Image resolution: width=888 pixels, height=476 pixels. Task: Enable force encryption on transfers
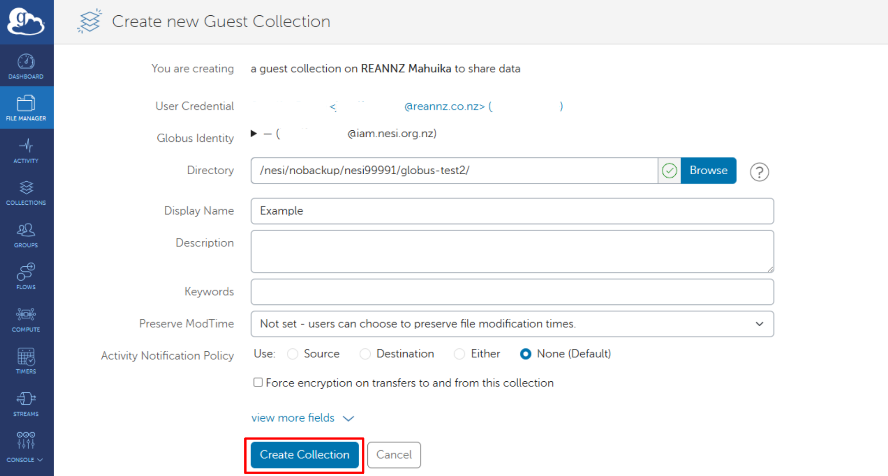(258, 382)
